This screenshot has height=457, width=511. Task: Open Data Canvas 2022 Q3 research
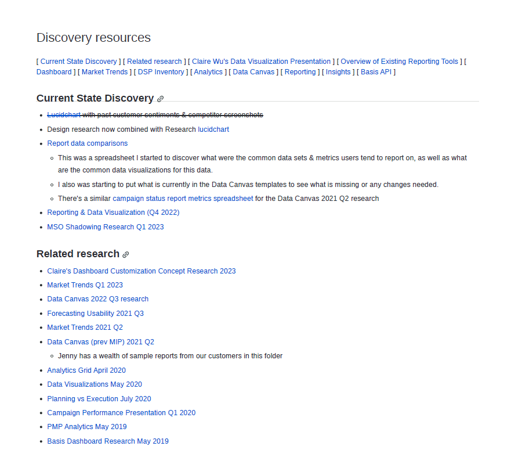(97, 299)
